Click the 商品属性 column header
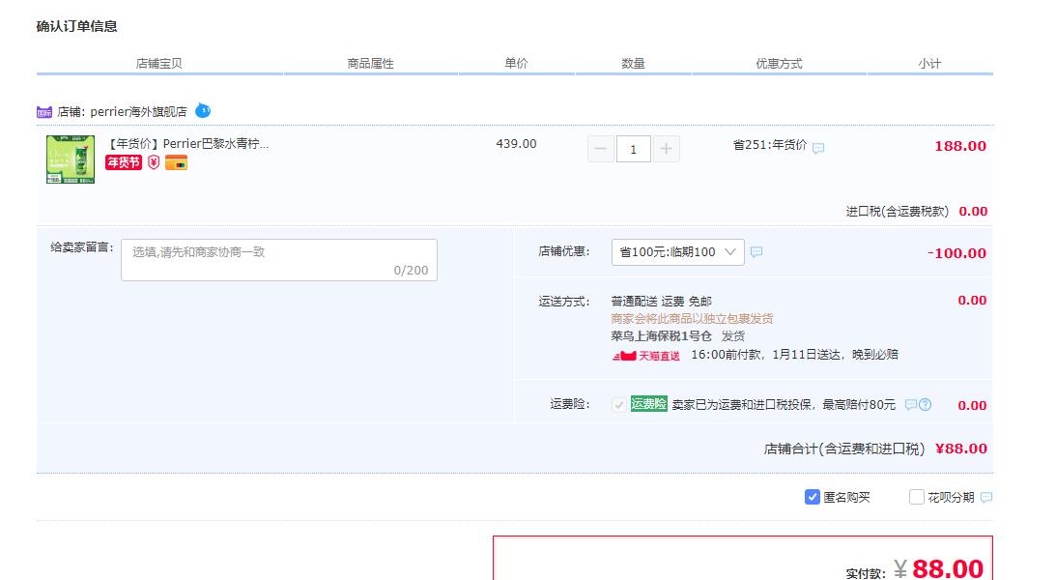The image size is (1056, 580). (370, 64)
